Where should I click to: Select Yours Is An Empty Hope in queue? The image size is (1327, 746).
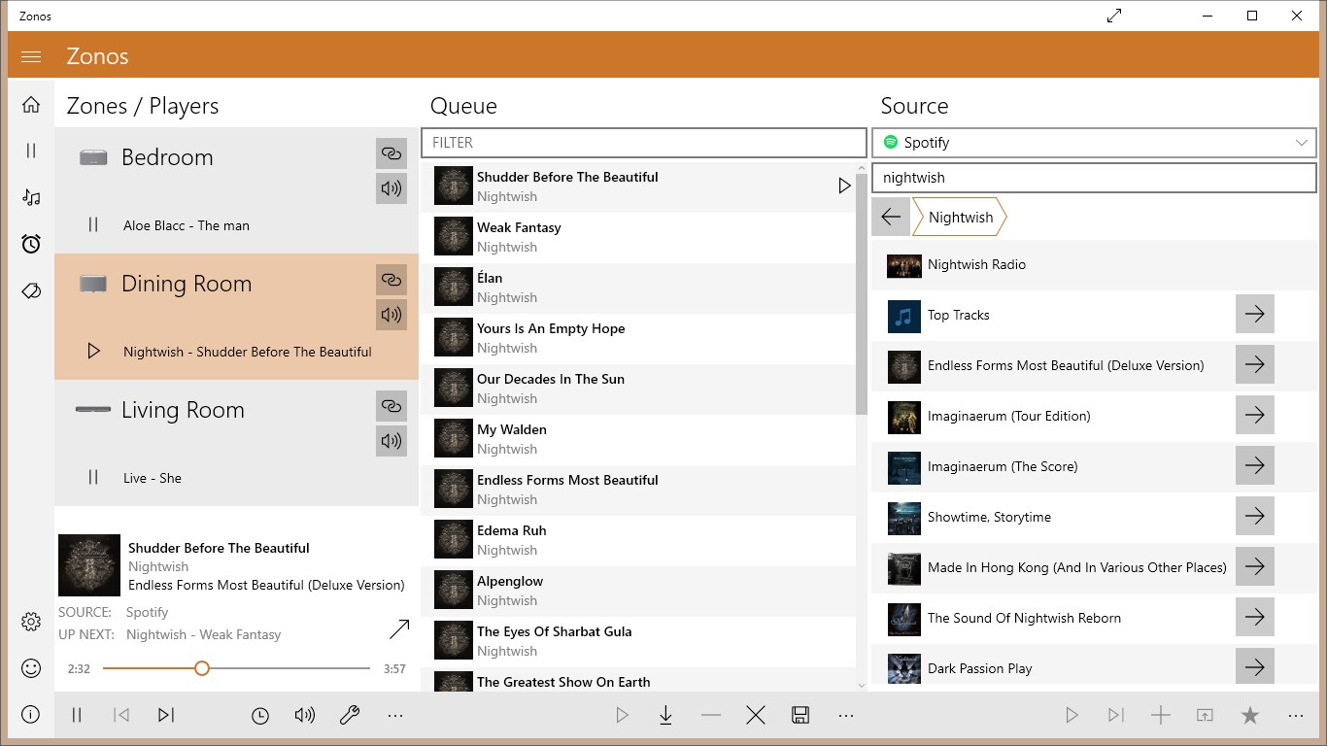pyautogui.click(x=638, y=338)
